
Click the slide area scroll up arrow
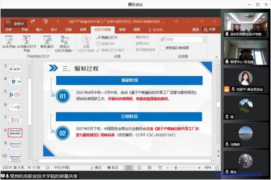coord(218,62)
